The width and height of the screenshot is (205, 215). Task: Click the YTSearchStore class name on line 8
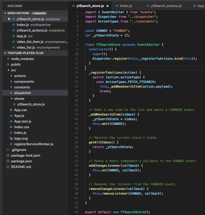tap(108, 44)
